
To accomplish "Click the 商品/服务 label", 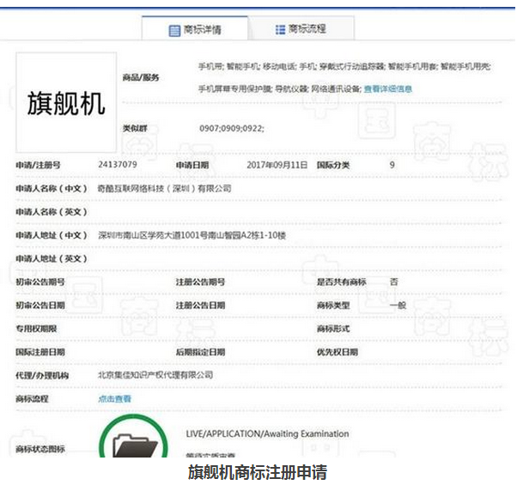I will coord(141,78).
